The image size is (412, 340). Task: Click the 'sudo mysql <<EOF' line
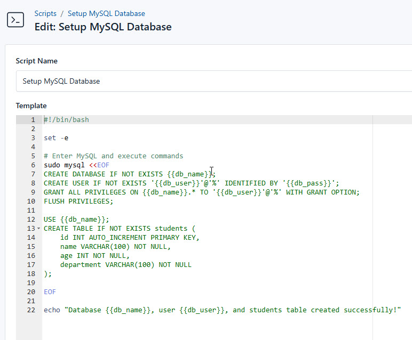[76, 165]
